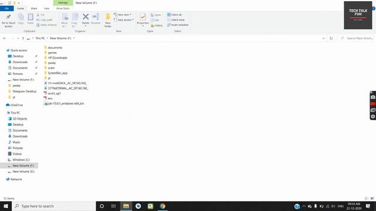Switch to the View ribbon tab
This screenshot has width=376, height=211.
pyautogui.click(x=46, y=8)
